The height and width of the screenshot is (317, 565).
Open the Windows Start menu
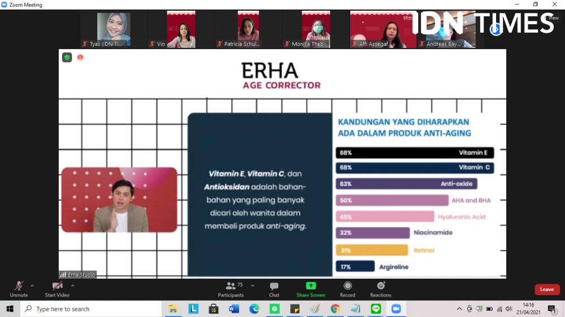pos(10,309)
